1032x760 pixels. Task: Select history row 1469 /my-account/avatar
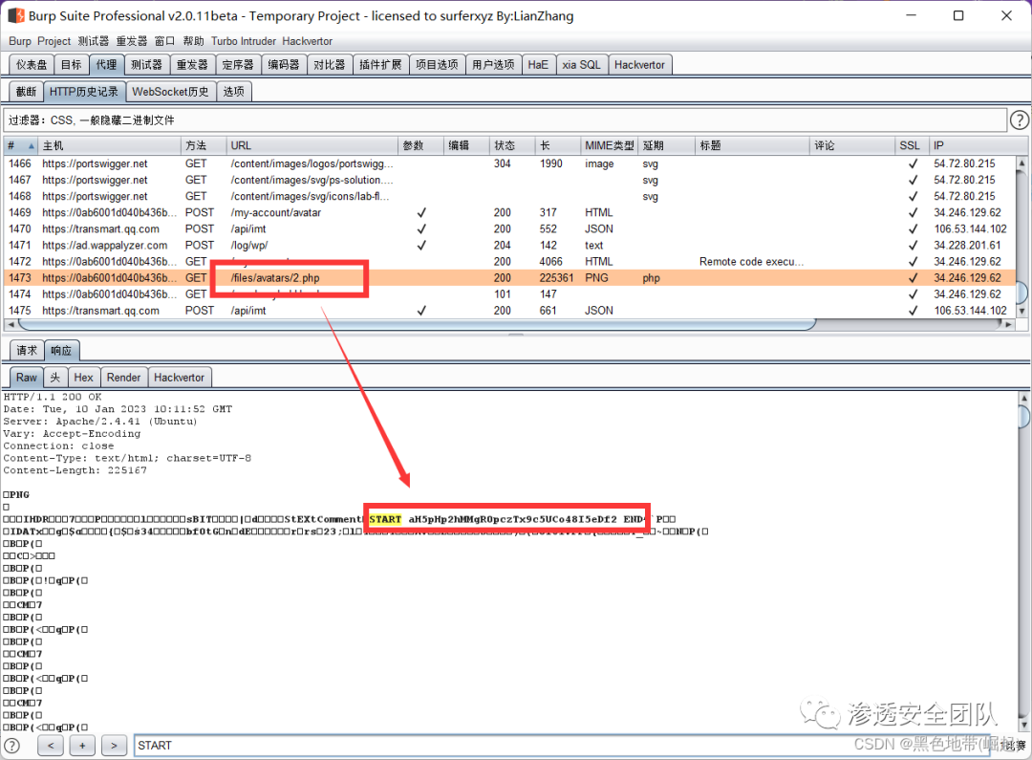pos(510,213)
